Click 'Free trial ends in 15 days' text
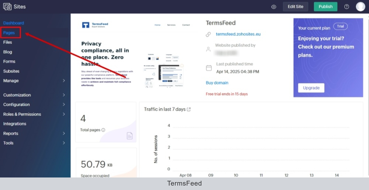 [227, 94]
